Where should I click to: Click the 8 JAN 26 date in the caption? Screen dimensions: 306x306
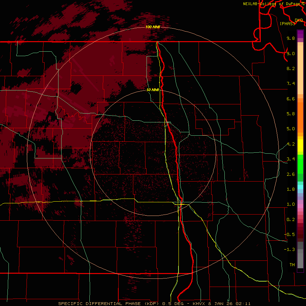point(221,304)
